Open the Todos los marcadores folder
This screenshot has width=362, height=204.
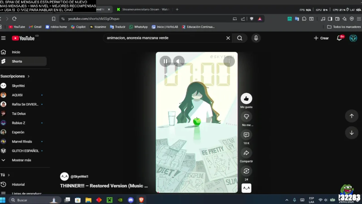click(344, 27)
